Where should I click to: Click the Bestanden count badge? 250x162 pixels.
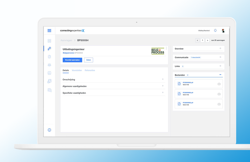(x=188, y=75)
